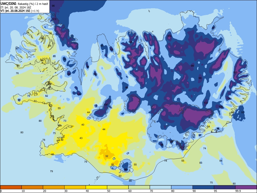
Task: Select the 83 value in the southeast sea
Action: pos(201,163)
